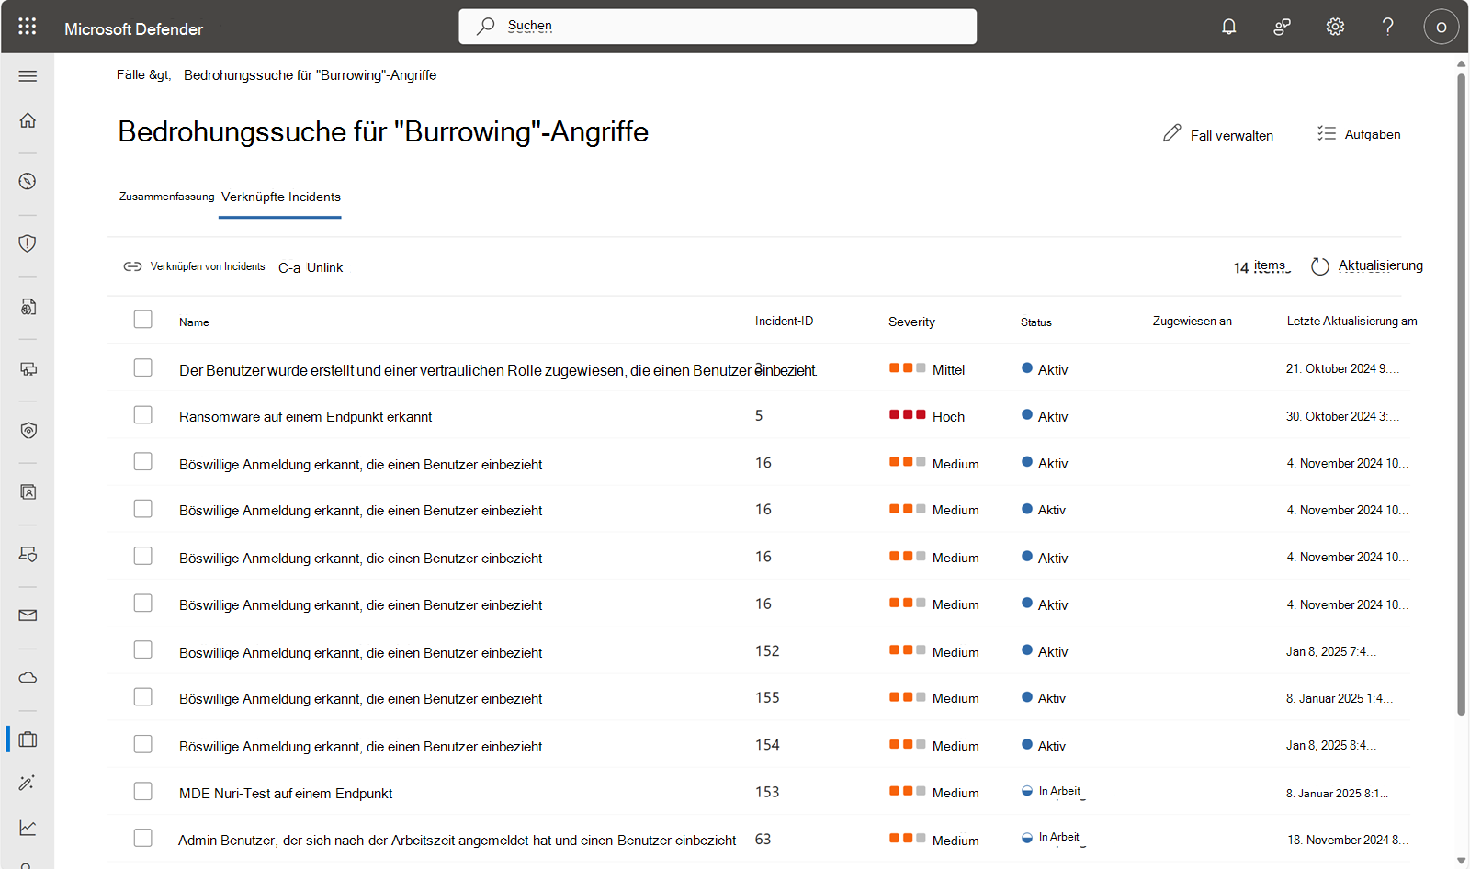This screenshot has width=1470, height=869.
Task: Click the '14 items' count
Action: (1261, 267)
